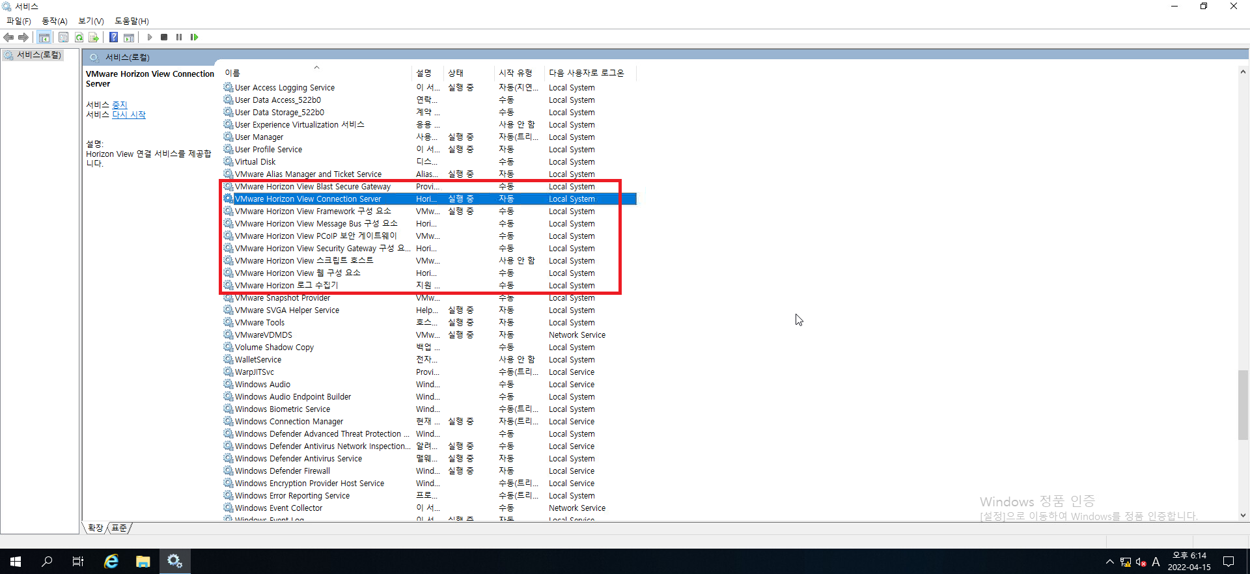This screenshot has width=1250, height=574.
Task: Select VMware Horizon 로그 수집기 service
Action: (x=429, y=286)
